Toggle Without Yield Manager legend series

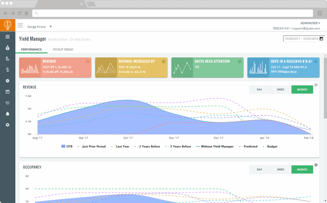[x=214, y=146]
